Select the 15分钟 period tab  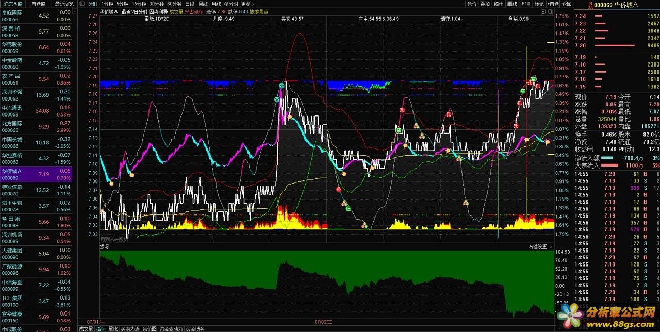[x=138, y=4]
